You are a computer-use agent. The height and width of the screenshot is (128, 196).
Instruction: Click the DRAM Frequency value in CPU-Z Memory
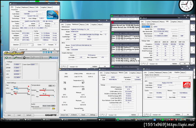coord(128,87)
